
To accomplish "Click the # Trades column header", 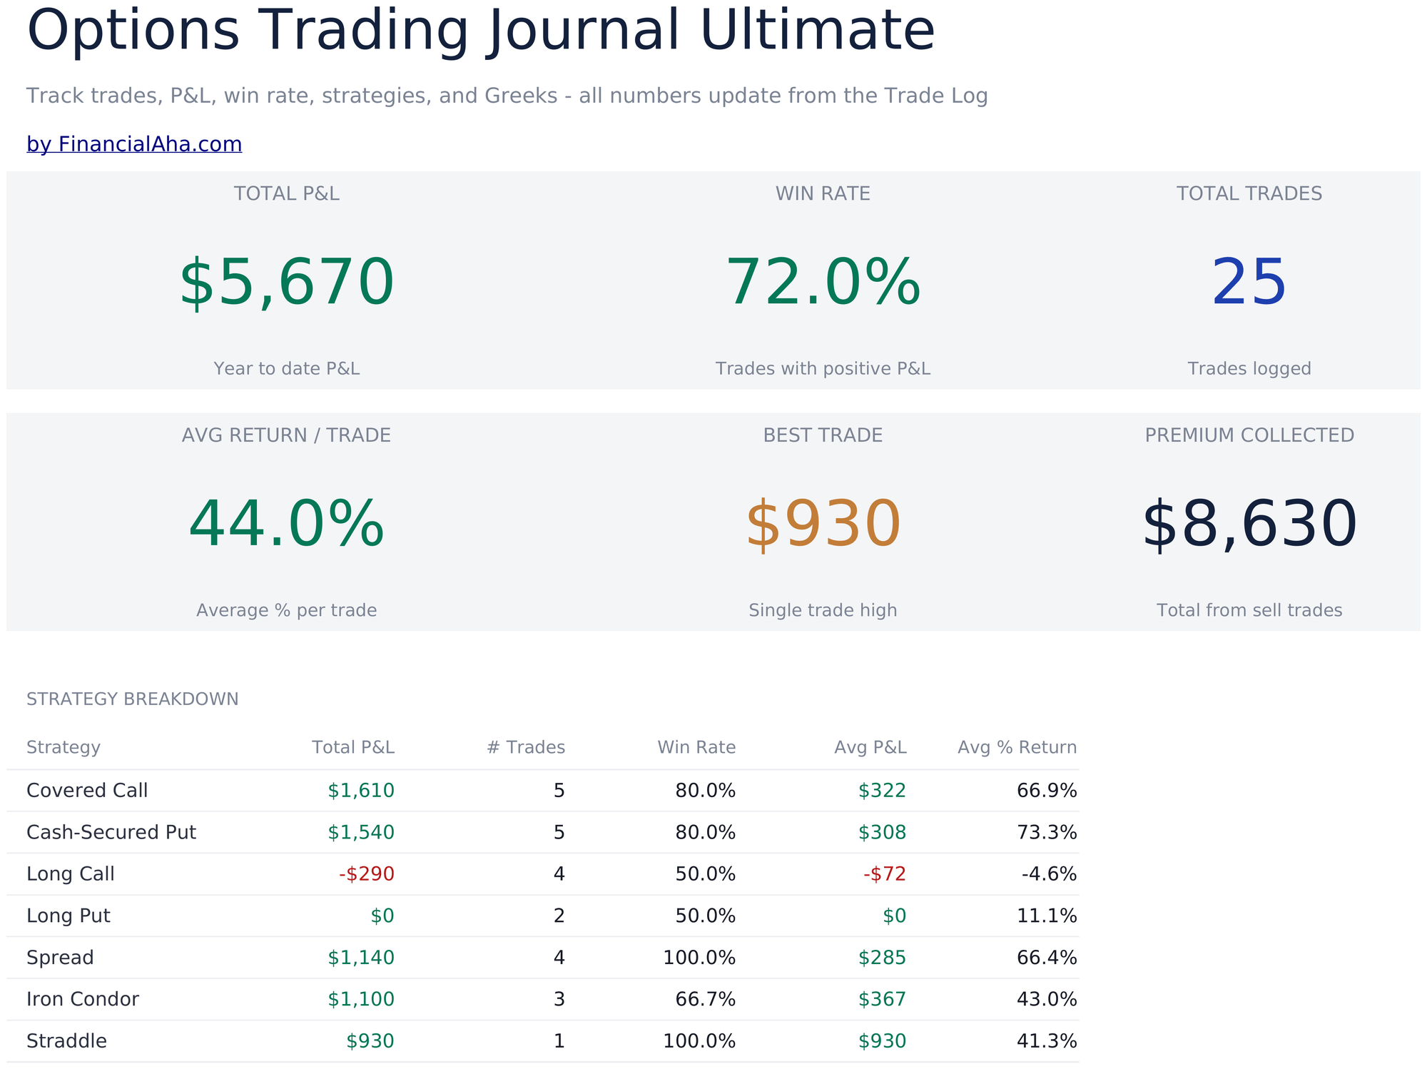I will 526,748.
